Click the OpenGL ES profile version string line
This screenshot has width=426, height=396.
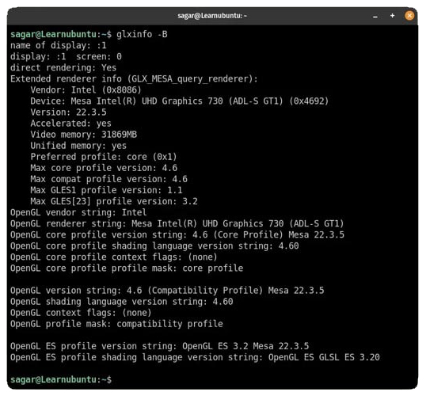click(x=159, y=346)
